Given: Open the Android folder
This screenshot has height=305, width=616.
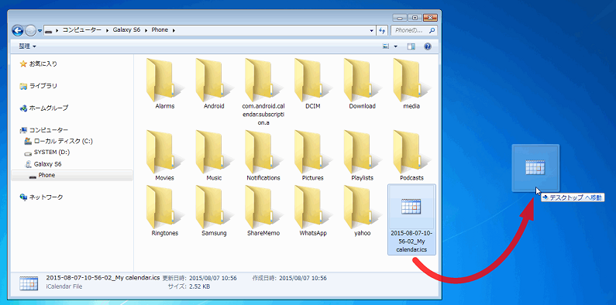Looking at the screenshot, I should point(214,84).
